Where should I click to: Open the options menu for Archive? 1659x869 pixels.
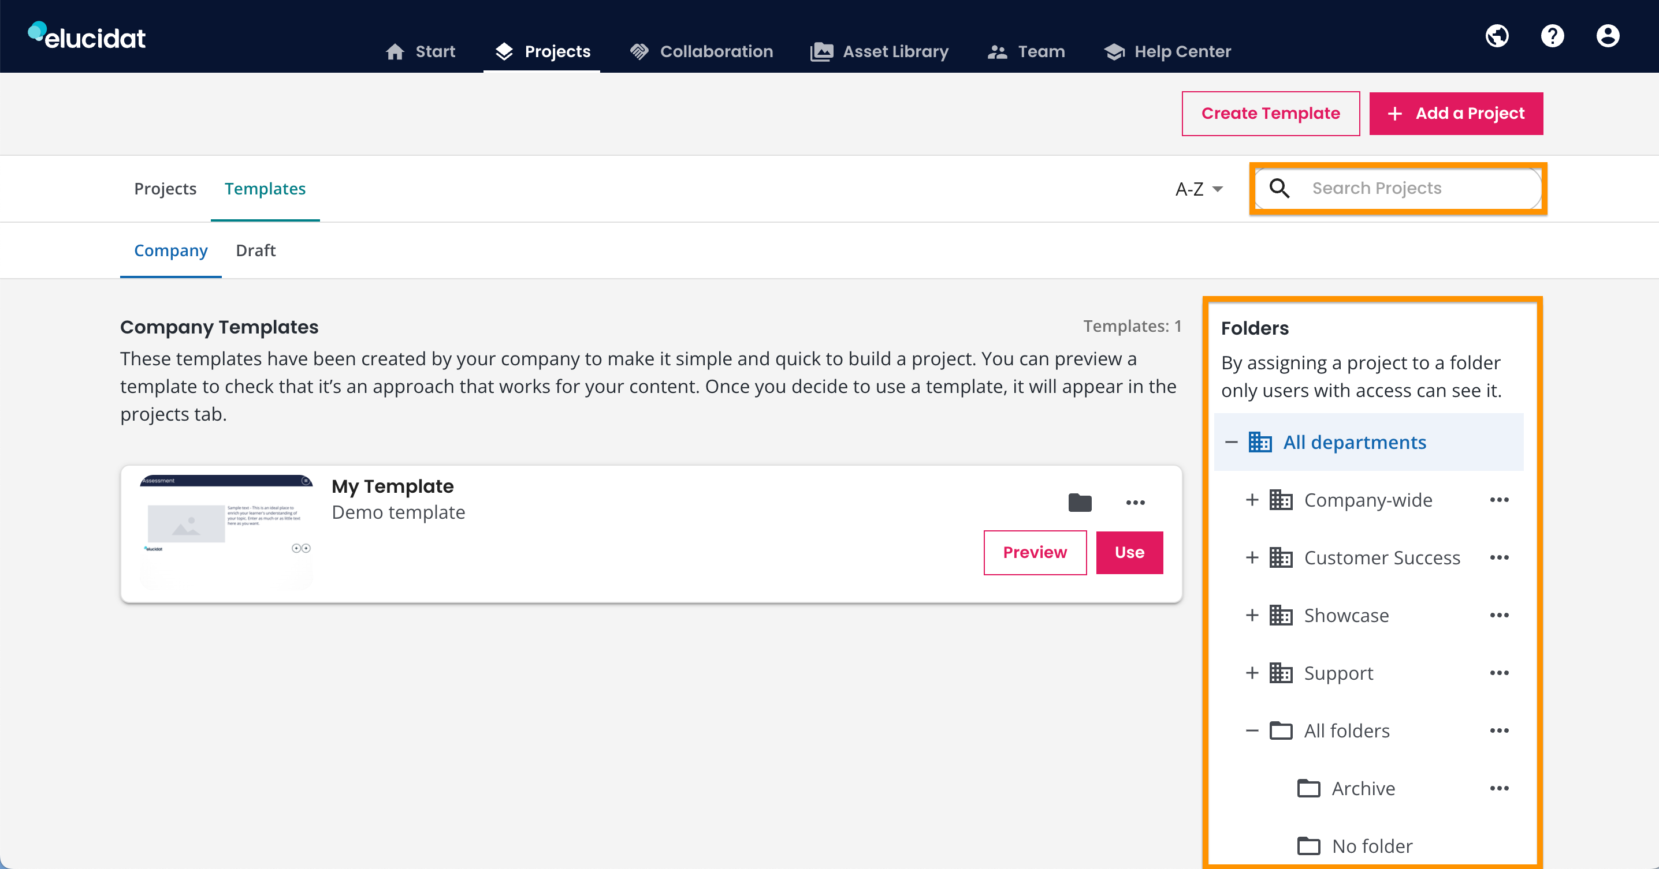[x=1500, y=789]
